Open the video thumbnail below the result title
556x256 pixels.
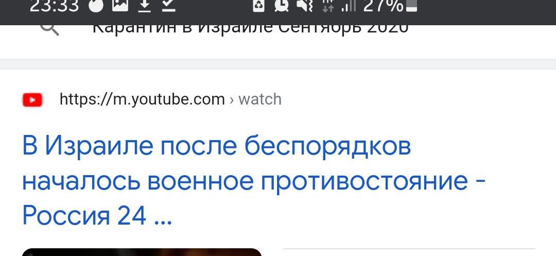[x=142, y=252]
